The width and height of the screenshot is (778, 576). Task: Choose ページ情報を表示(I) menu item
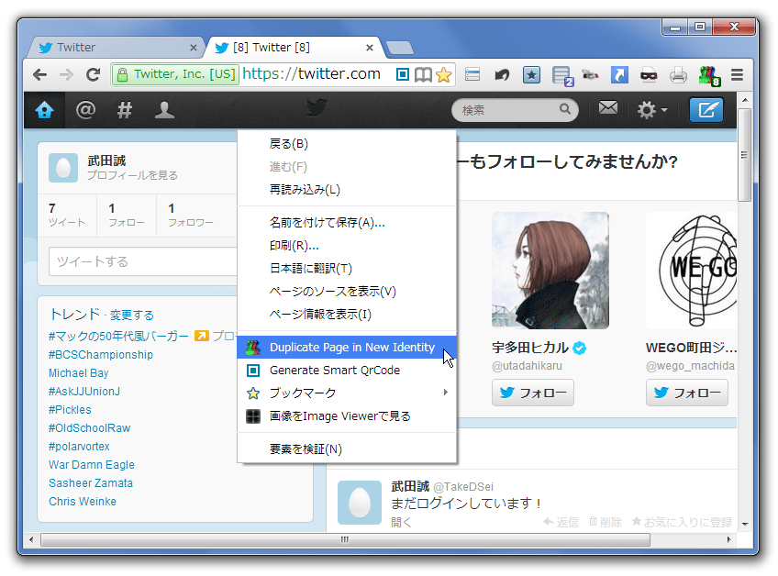pos(347,314)
